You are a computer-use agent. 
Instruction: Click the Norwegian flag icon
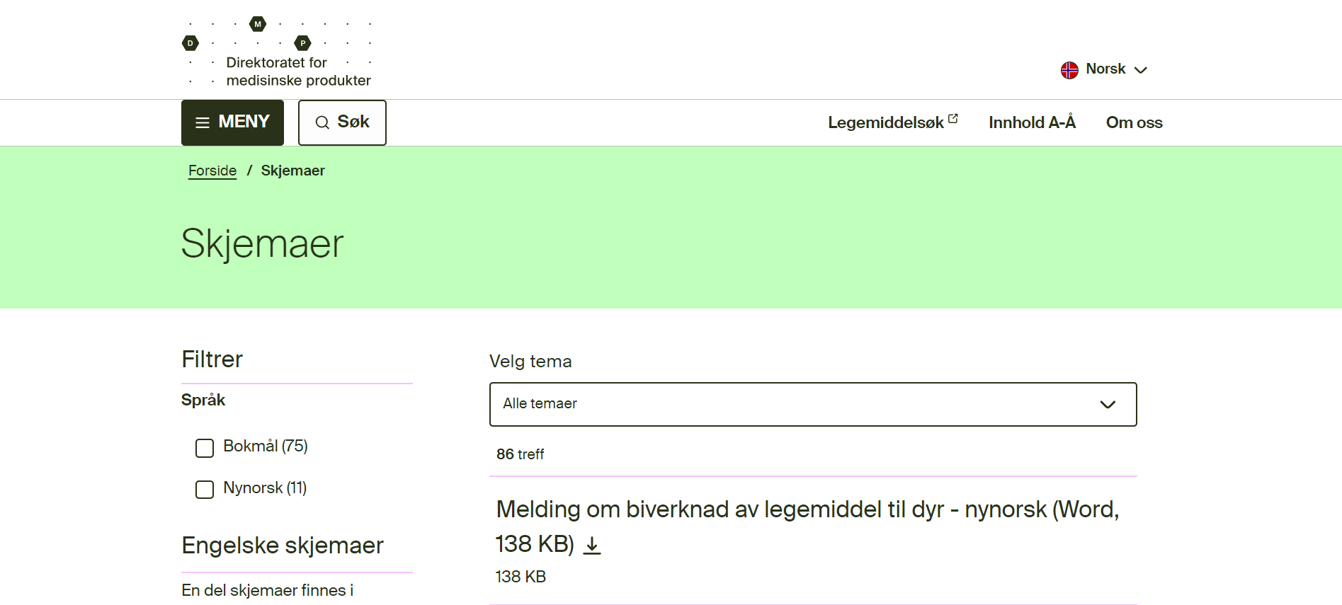tap(1069, 70)
